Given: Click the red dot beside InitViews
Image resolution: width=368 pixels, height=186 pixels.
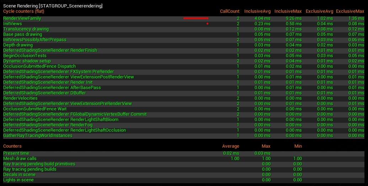Looking at the screenshot, I should point(208,24).
